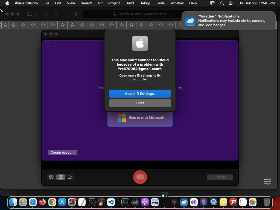Open the Window menu
Viewport: 280px width, 210px height.
[177, 3]
